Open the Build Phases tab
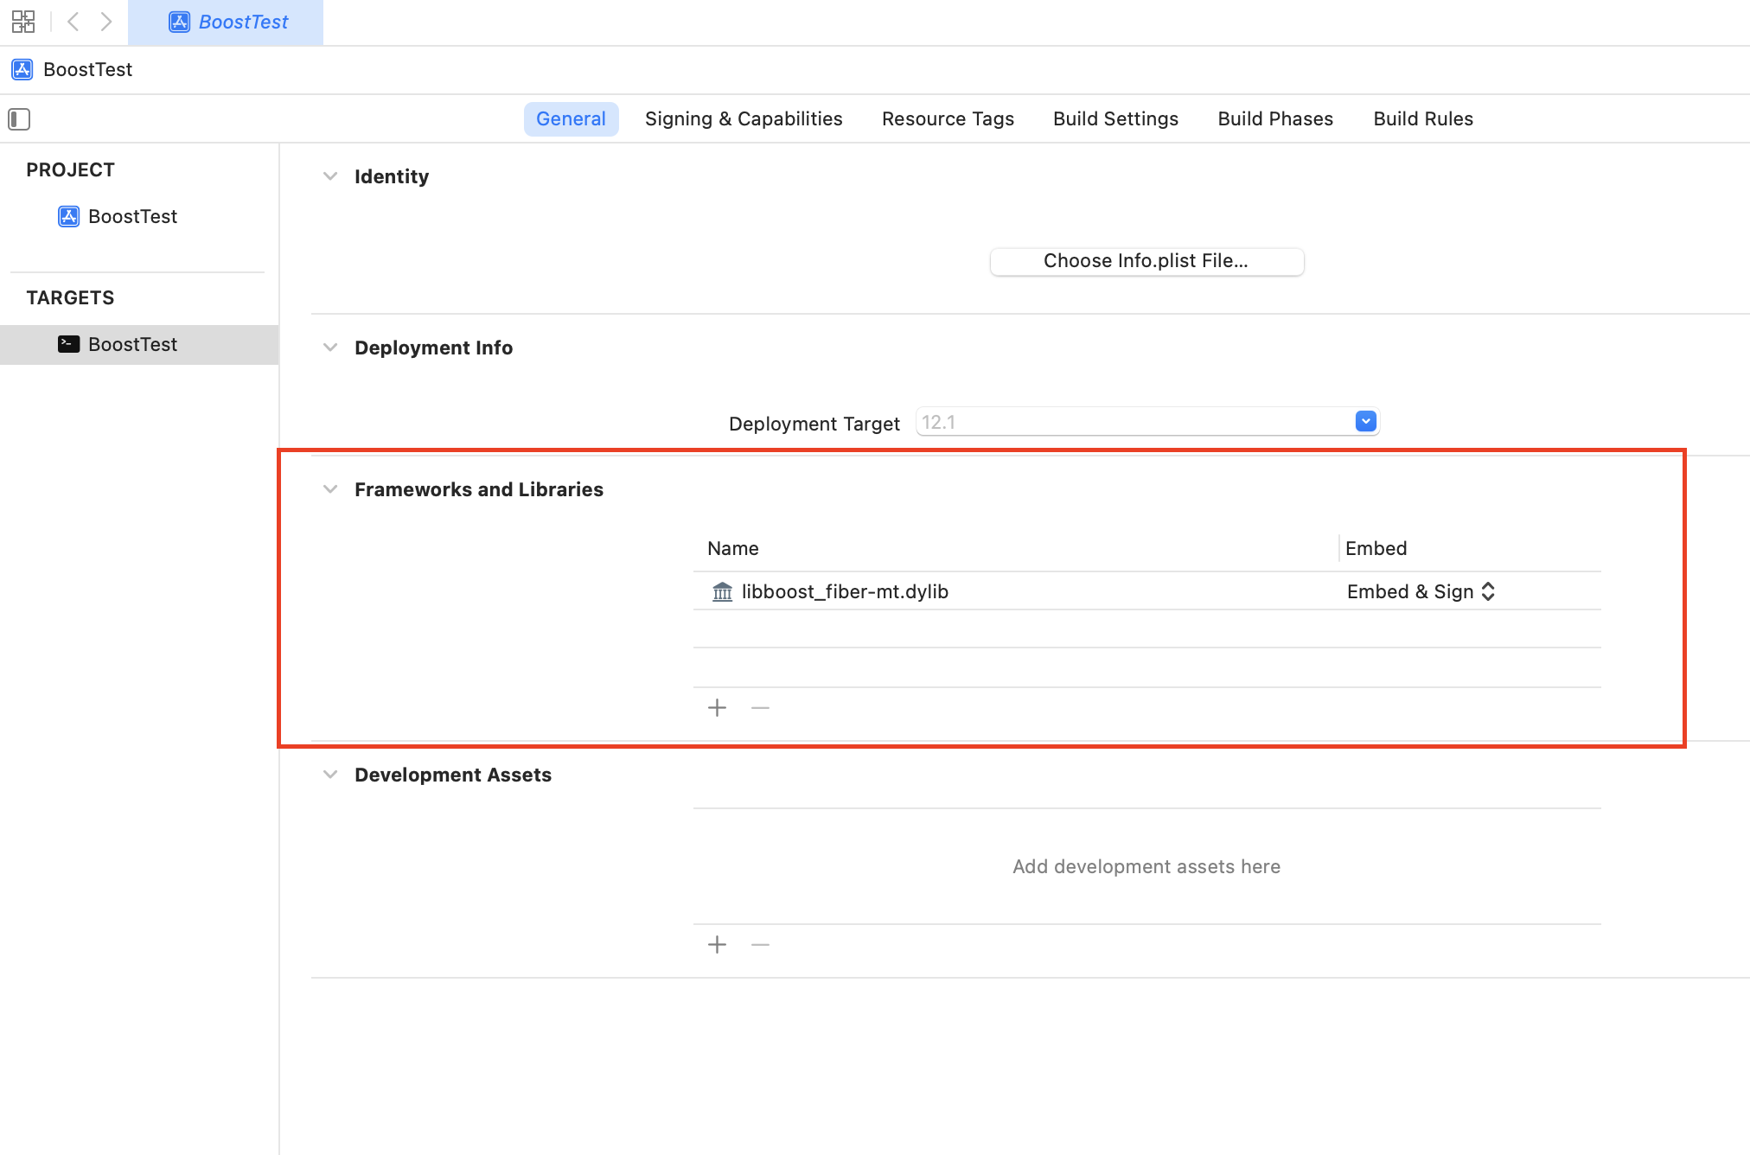The width and height of the screenshot is (1750, 1155). pos(1275,118)
